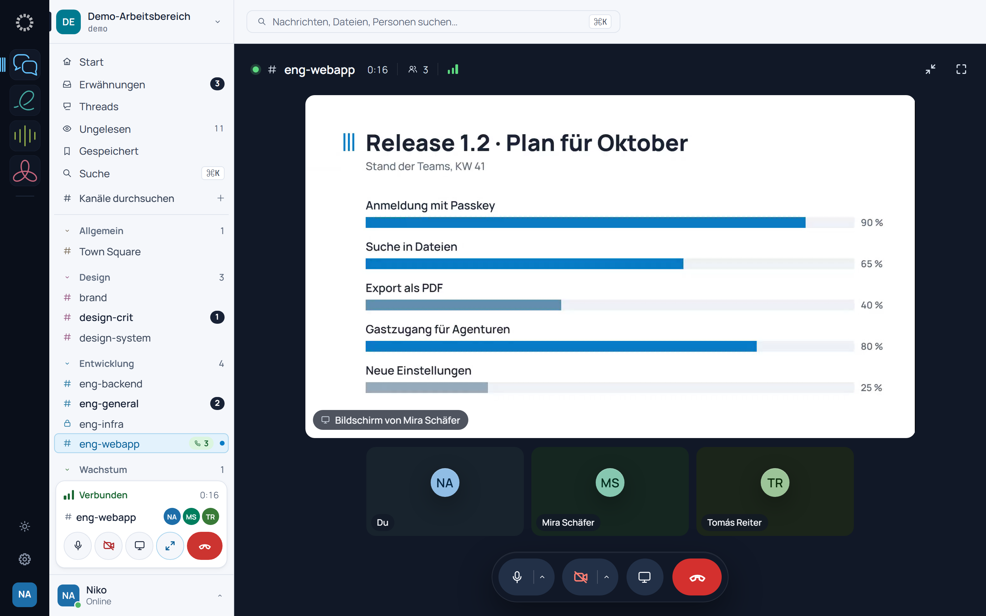Show the participants count in call header
Screen dimensions: 986x616
(418, 70)
